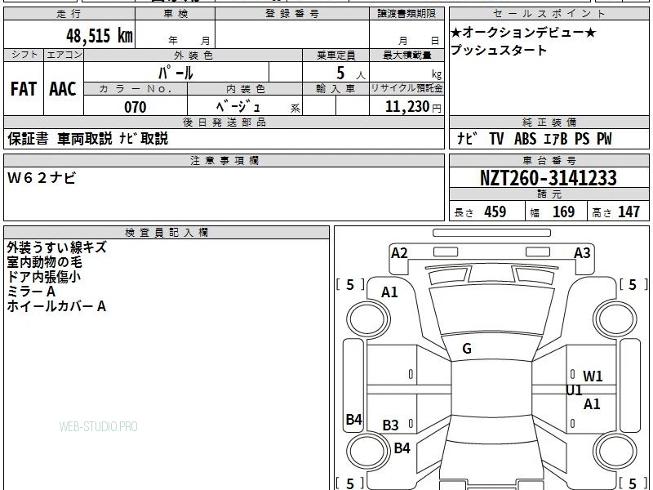The width and height of the screenshot is (653, 490).
Task: Click the 純正装備 section header
Action: [x=549, y=122]
